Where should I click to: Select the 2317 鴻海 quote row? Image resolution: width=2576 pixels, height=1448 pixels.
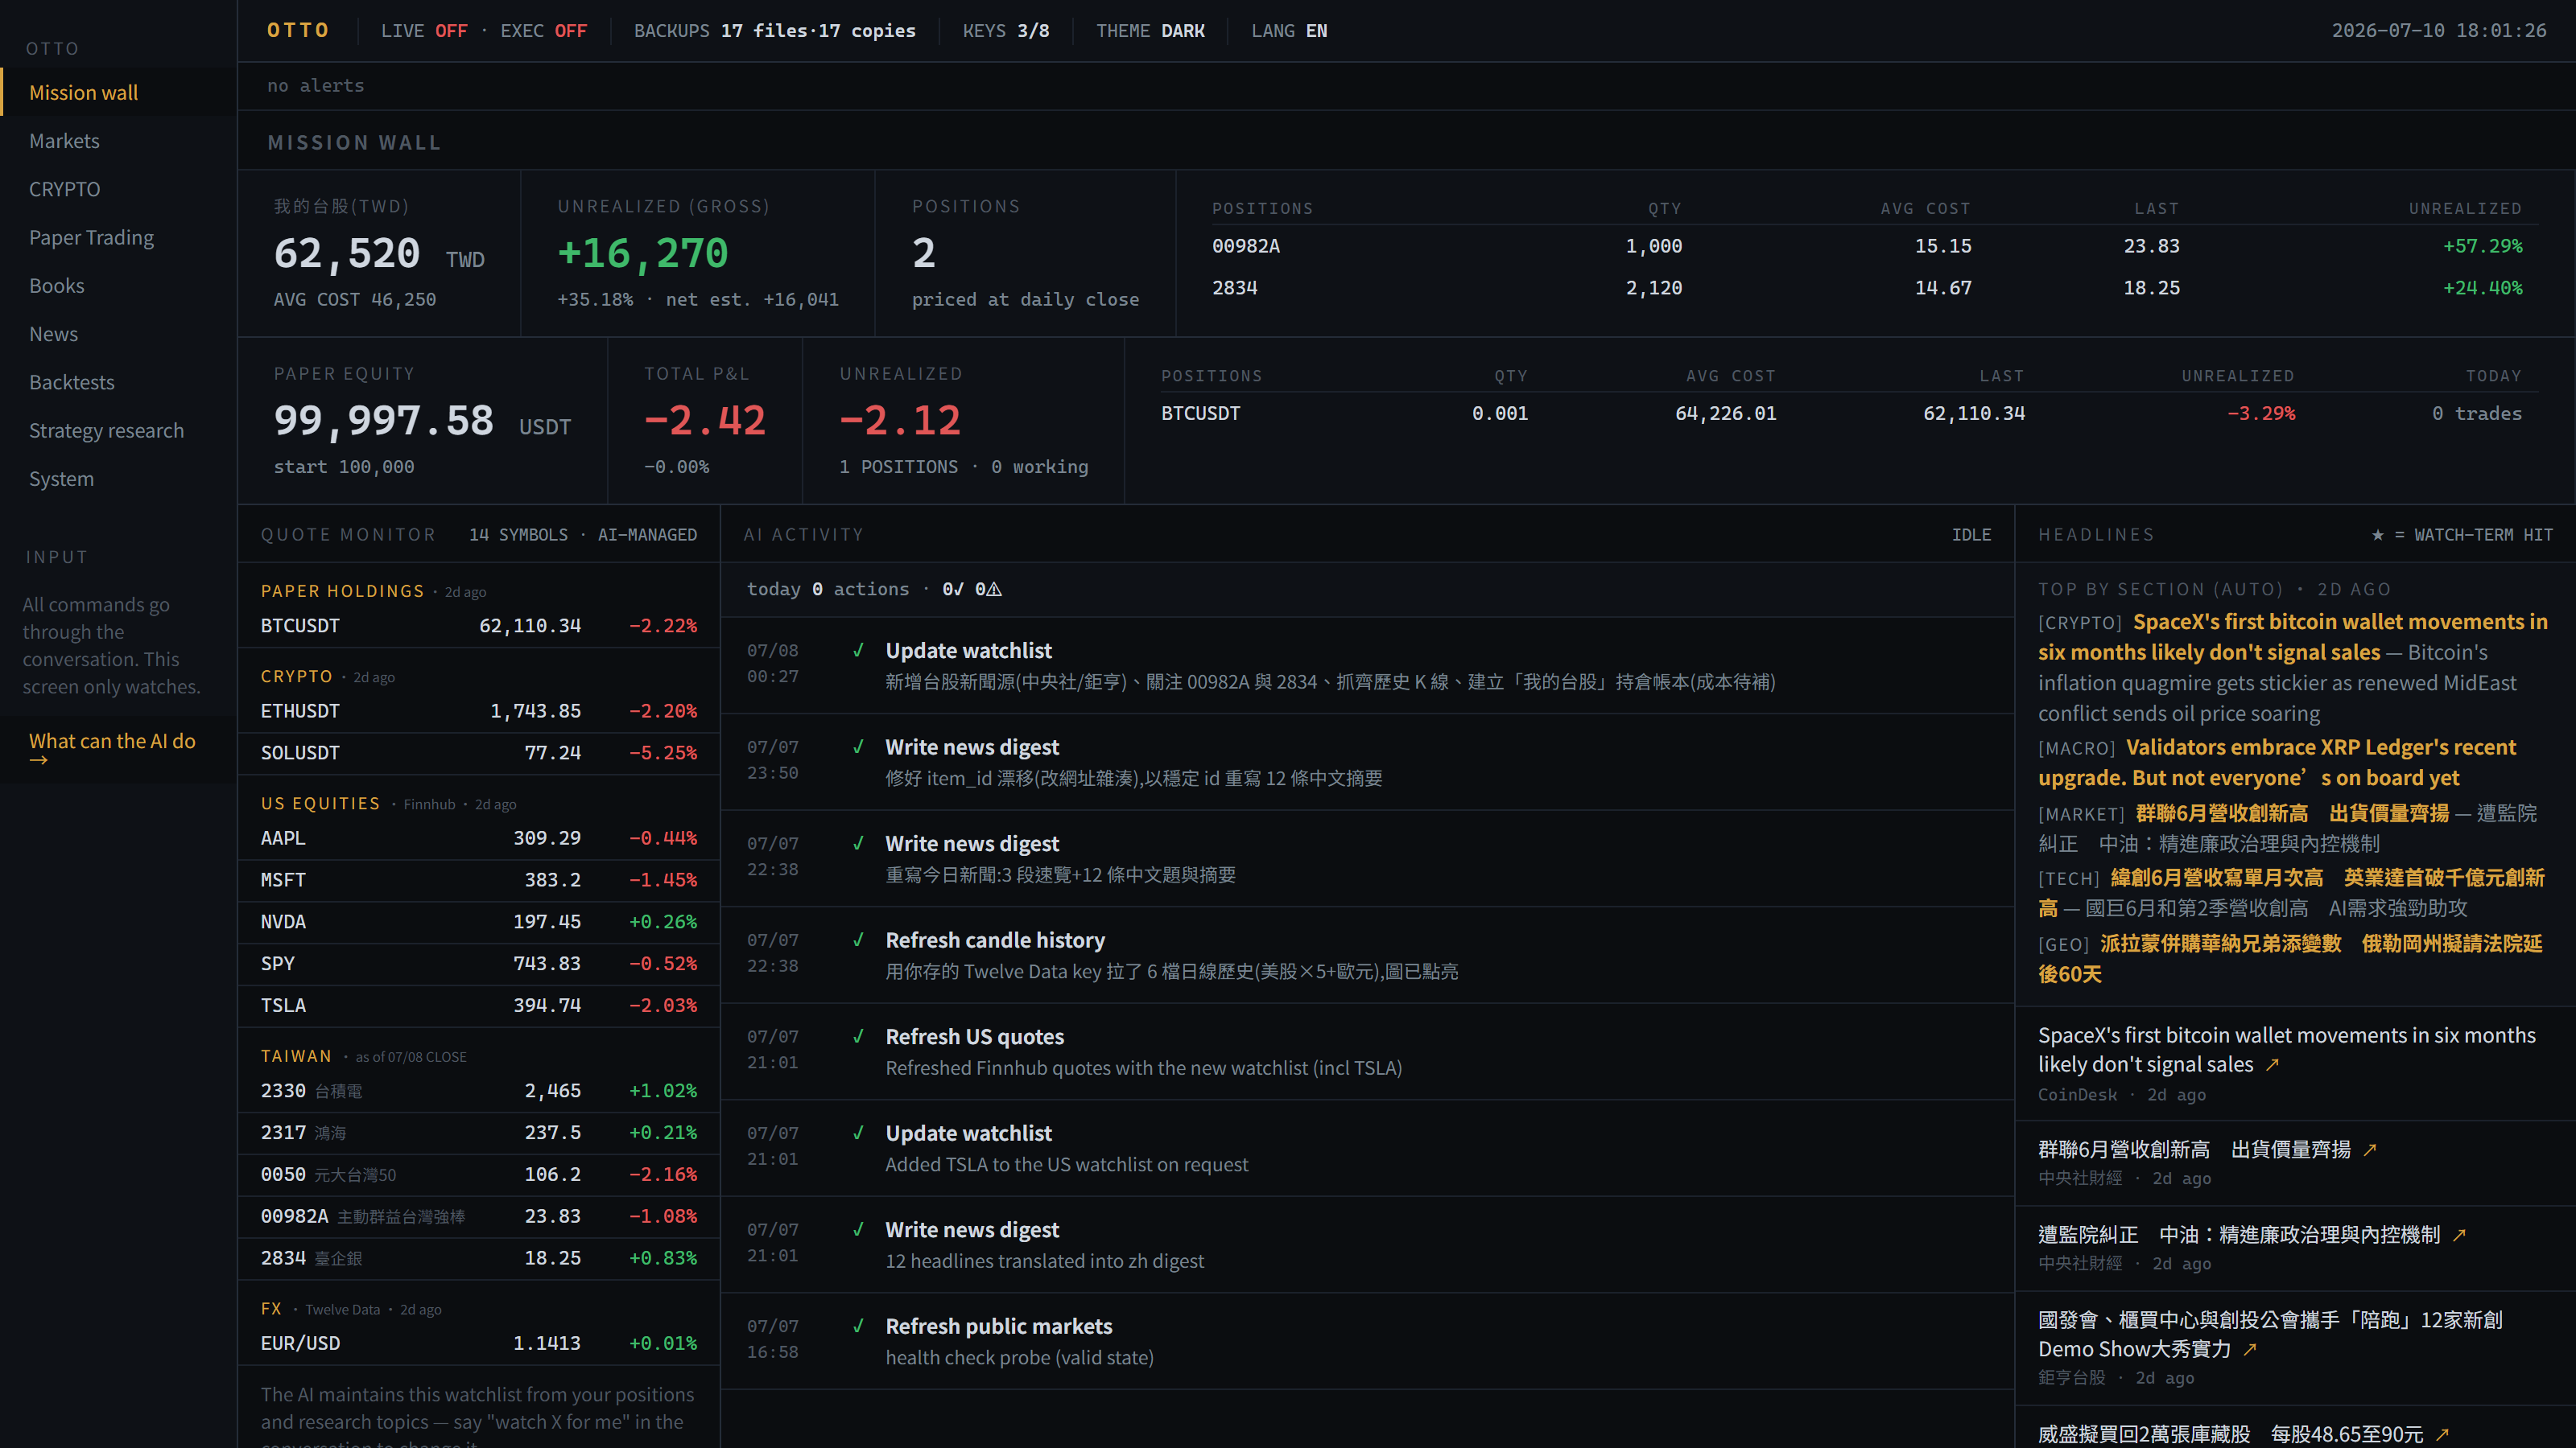(478, 1133)
